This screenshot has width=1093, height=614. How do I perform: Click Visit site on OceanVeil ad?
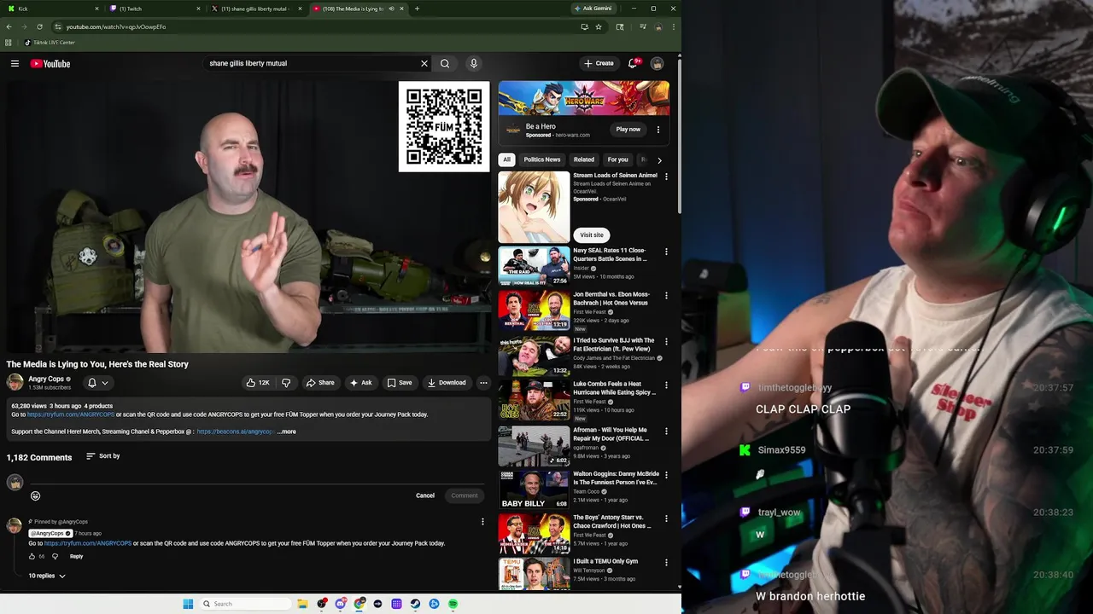[592, 235]
